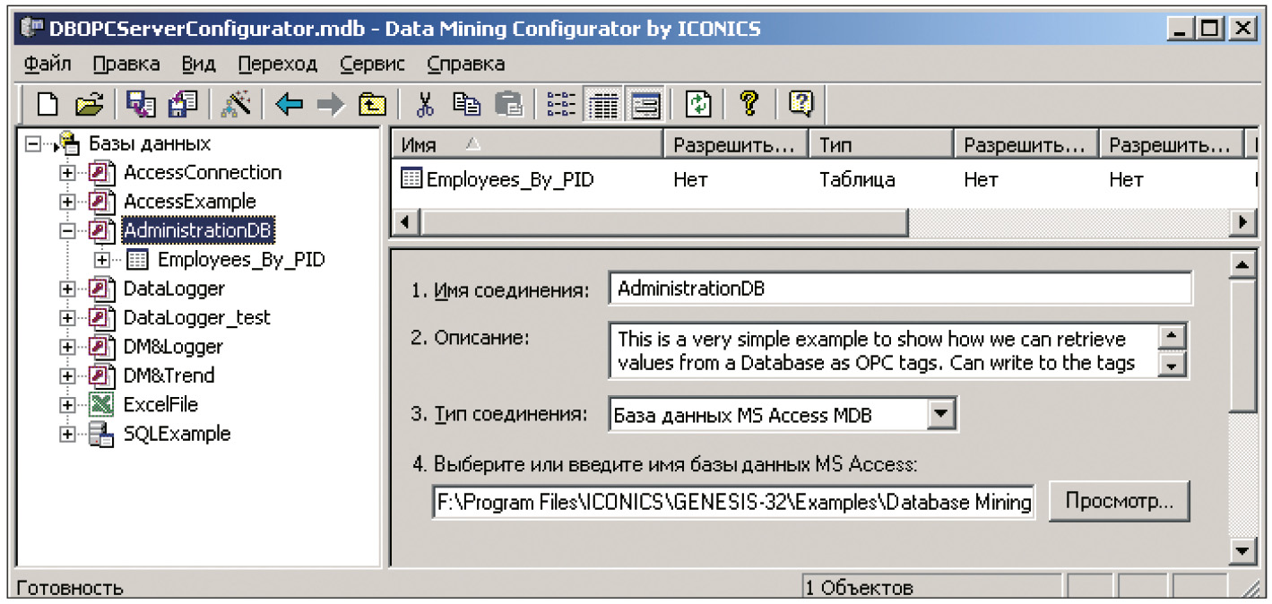The image size is (1272, 604).
Task: Create a new configuration file
Action: pyautogui.click(x=49, y=105)
